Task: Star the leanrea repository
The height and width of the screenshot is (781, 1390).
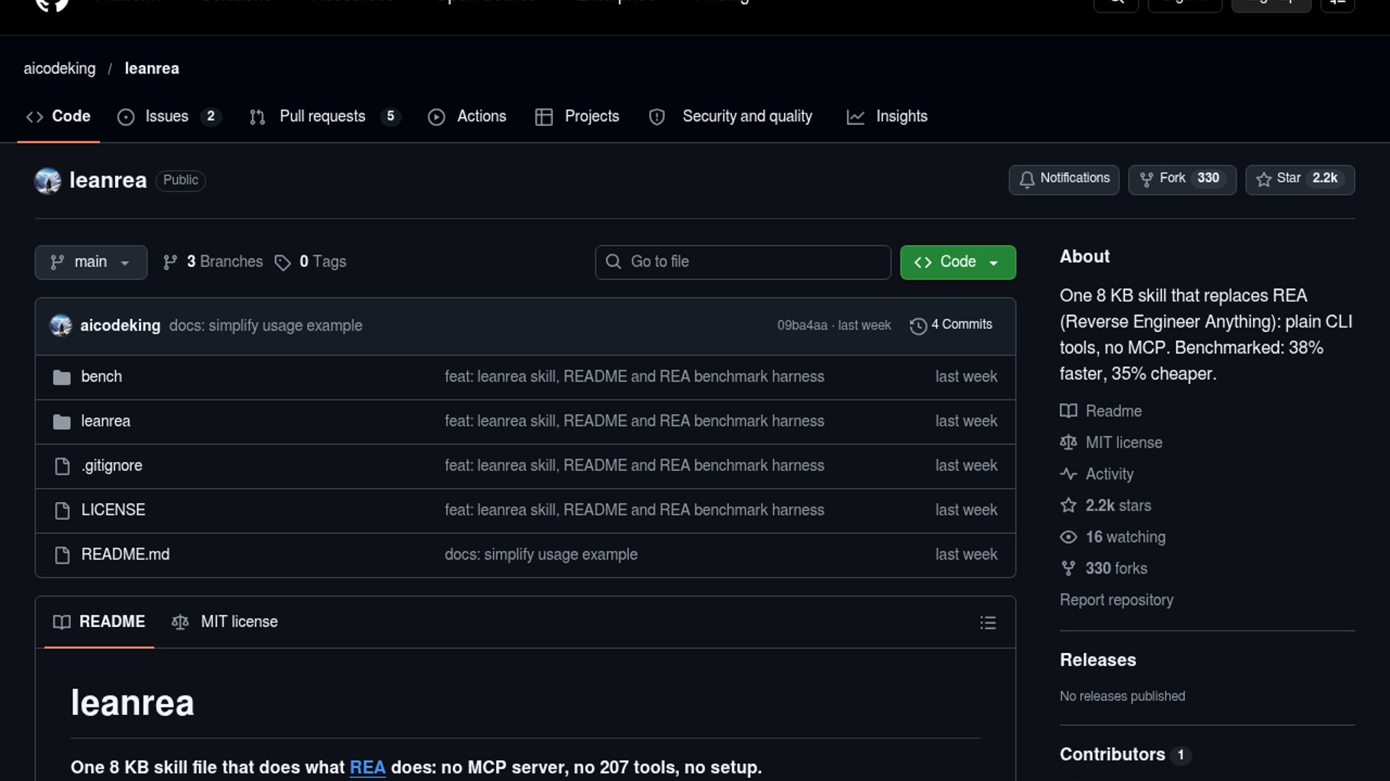Action: click(x=1300, y=179)
